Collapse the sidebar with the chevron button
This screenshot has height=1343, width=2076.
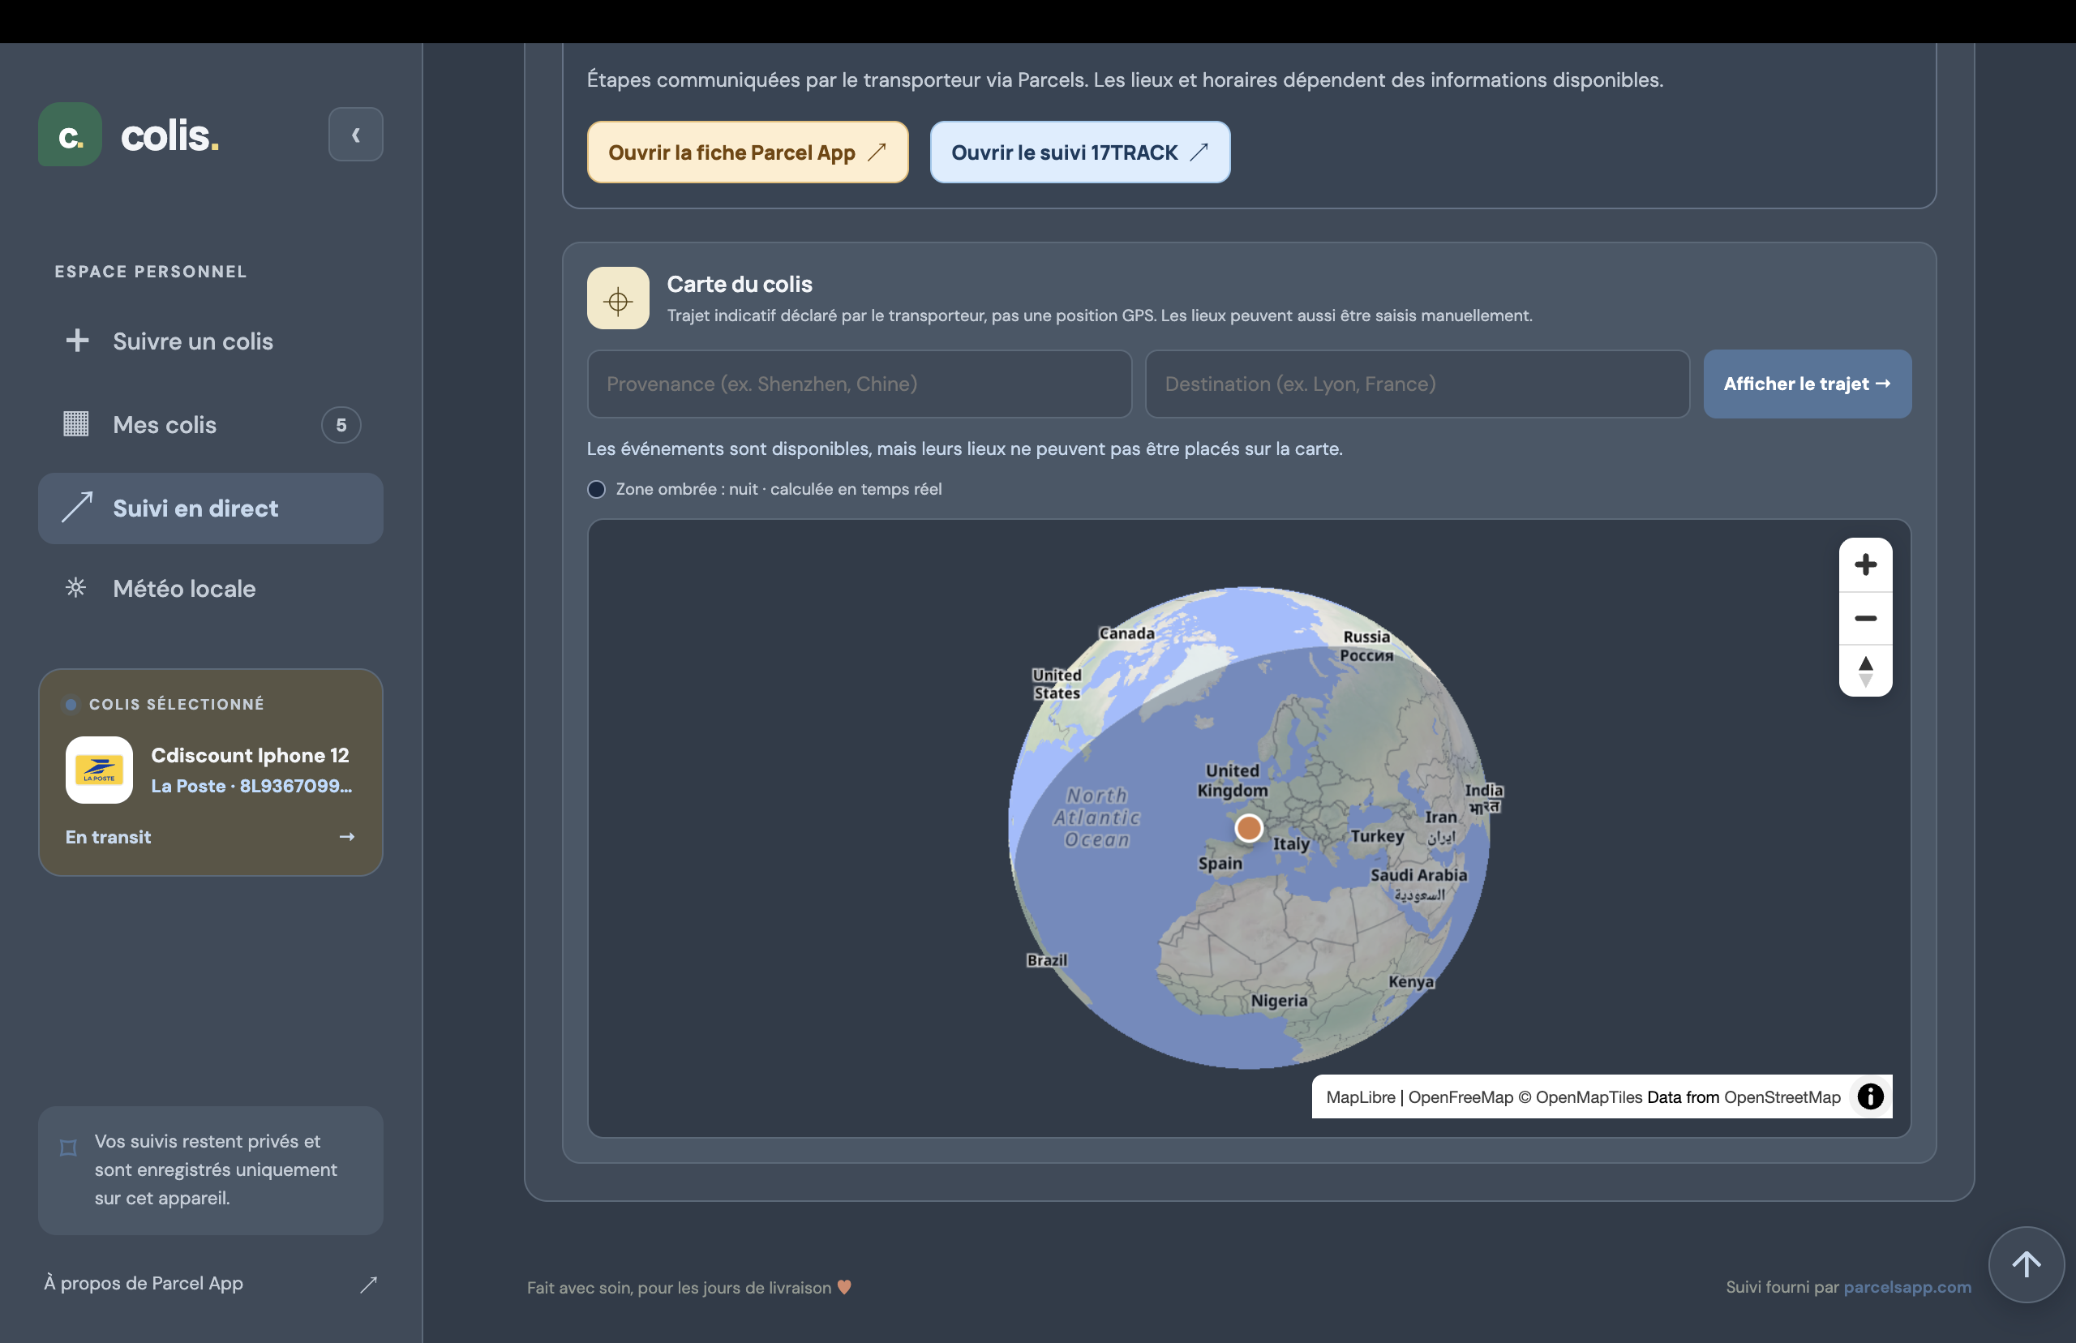[355, 135]
